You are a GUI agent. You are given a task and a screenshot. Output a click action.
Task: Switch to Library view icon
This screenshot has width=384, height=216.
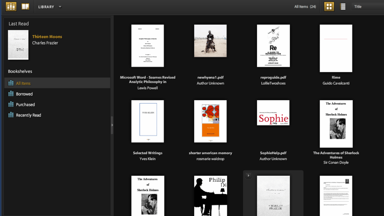(x=11, y=6)
